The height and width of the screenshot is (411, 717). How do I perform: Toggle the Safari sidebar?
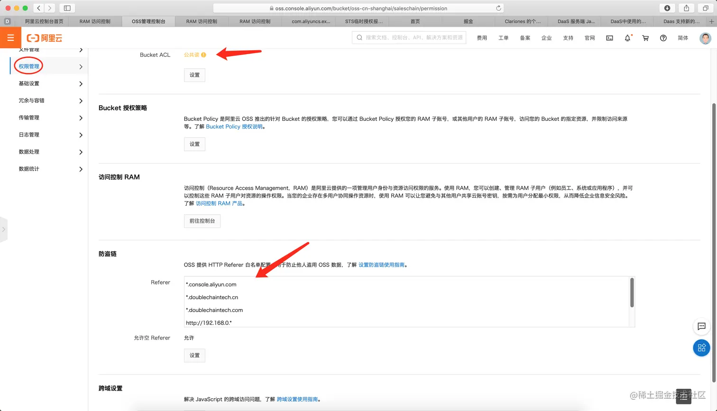67,8
